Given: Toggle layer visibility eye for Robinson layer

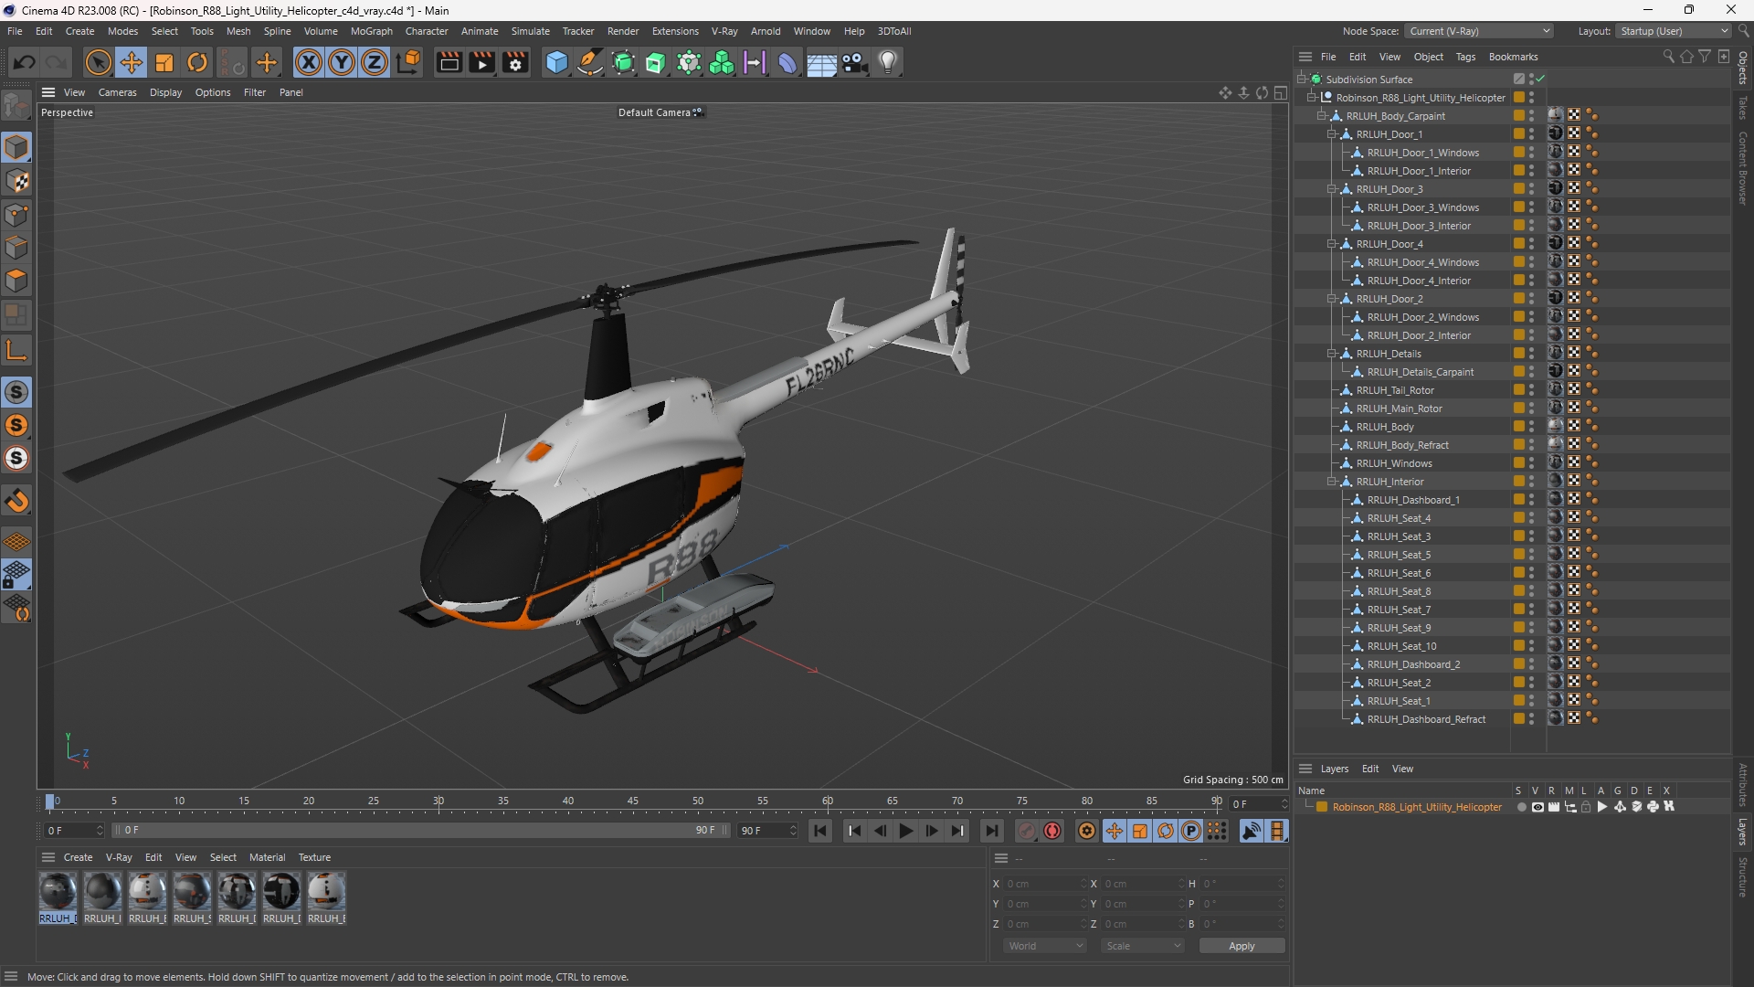Looking at the screenshot, I should [1537, 807].
